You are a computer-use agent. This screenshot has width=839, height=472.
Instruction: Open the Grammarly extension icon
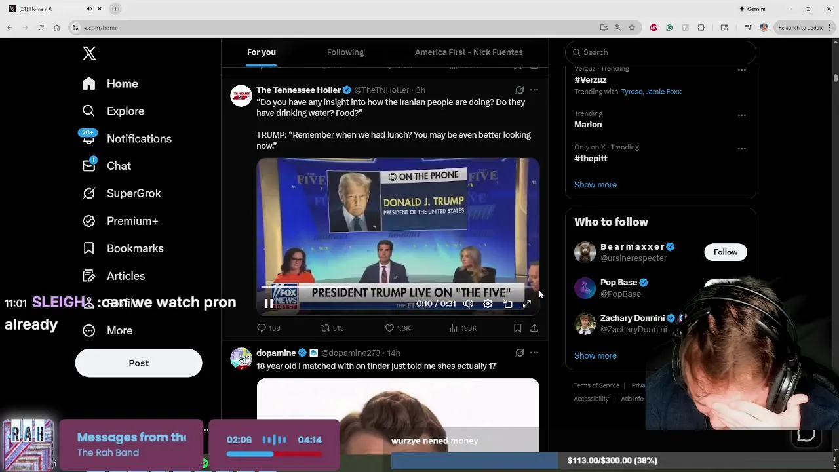coord(669,28)
